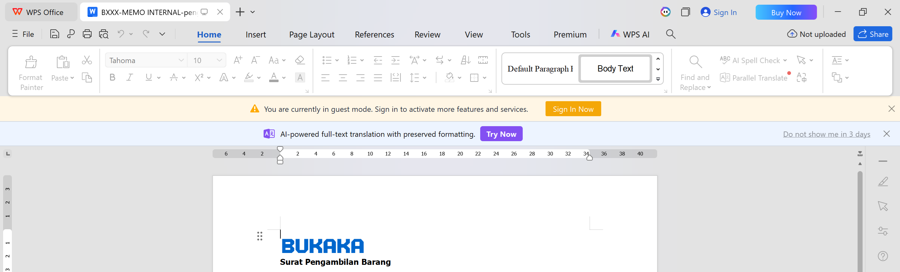Expand numbered list style dropdown
Image resolution: width=900 pixels, height=272 pixels.
tap(362, 60)
